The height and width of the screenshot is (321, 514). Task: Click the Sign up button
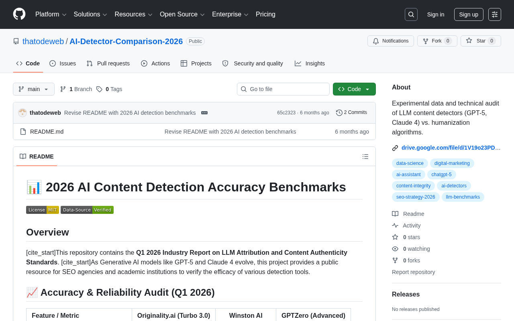click(469, 14)
